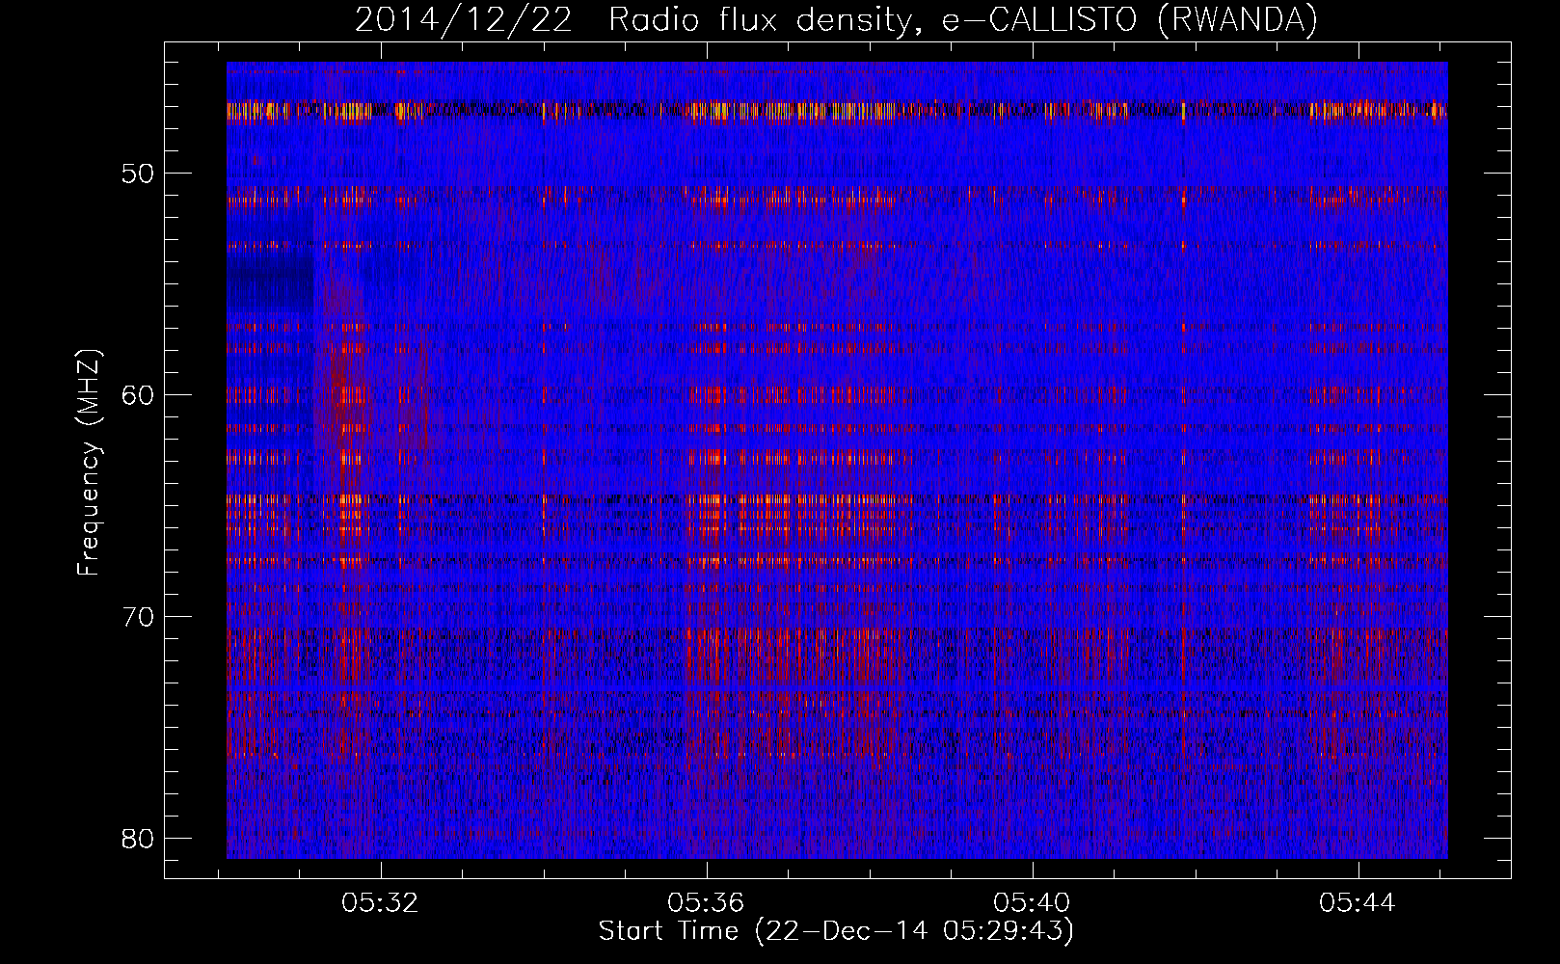
Task: Click the plot title mentioning e-CALLISTO (RWANDA)
Action: [x=836, y=20]
